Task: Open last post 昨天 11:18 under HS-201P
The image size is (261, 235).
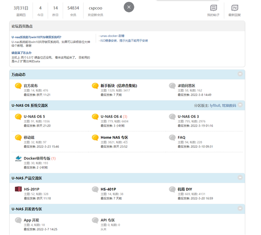Action: 44,198
